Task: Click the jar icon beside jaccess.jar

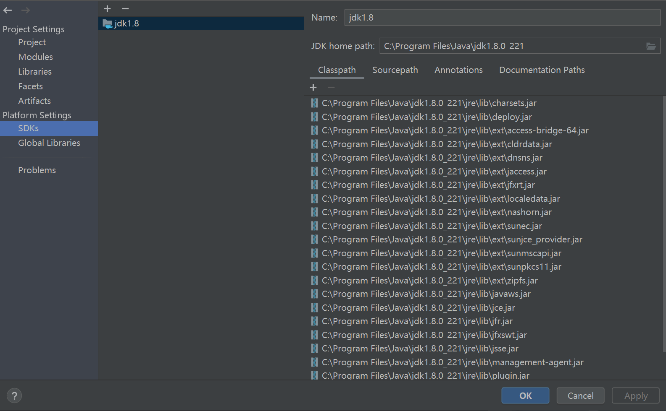Action: pos(314,171)
